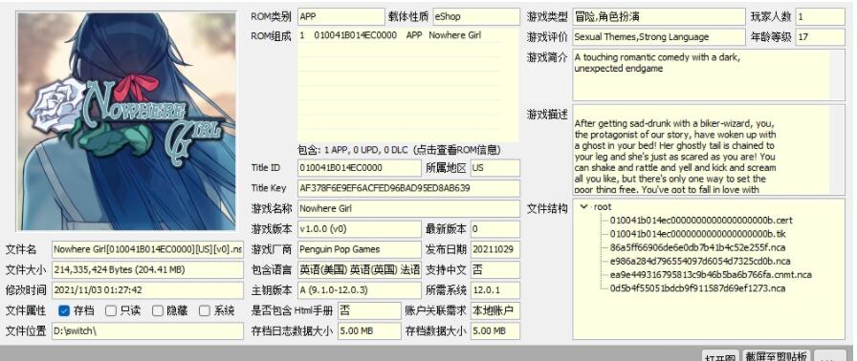Click the 包含语言 languages field
The image size is (857, 361).
pyautogui.click(x=360, y=270)
